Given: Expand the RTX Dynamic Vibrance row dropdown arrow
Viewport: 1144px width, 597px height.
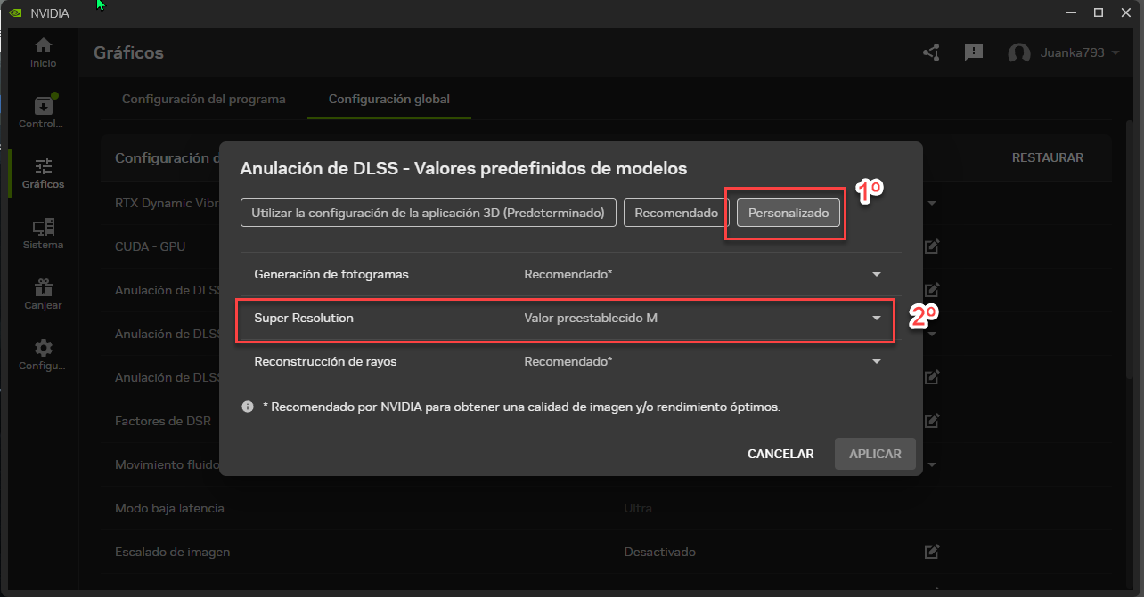Looking at the screenshot, I should coord(932,203).
